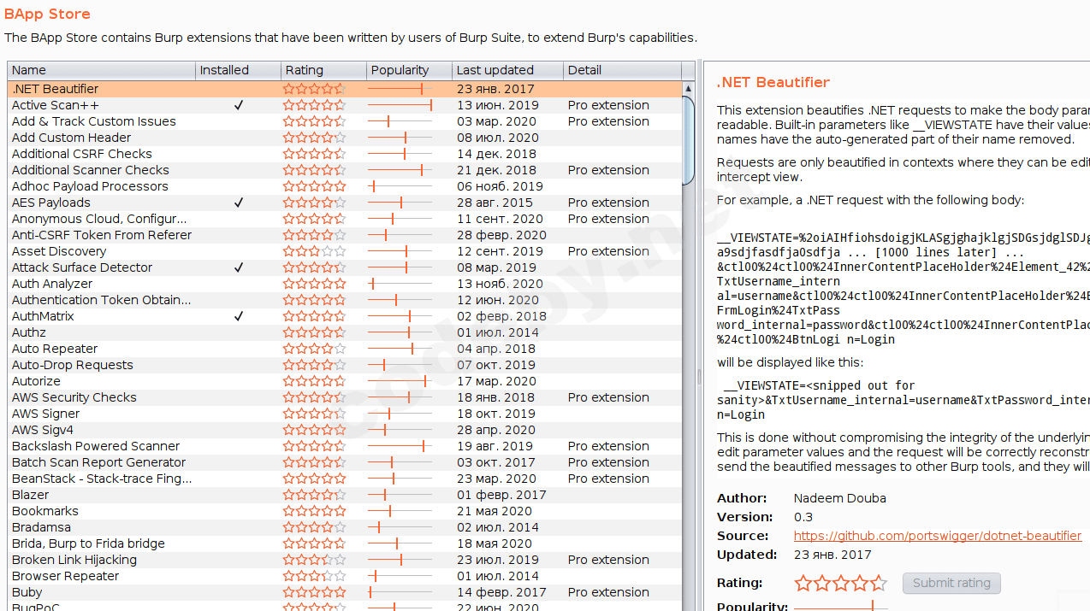Click the rating stars of Bradamsa
Viewport: 1090px width, 611px height.
[x=315, y=527]
